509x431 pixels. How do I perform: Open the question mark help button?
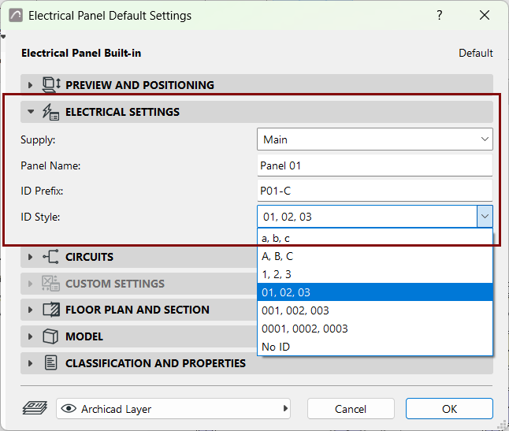pyautogui.click(x=439, y=15)
